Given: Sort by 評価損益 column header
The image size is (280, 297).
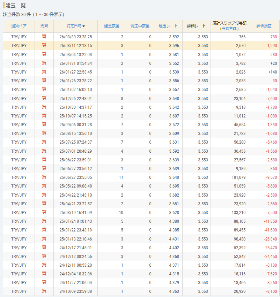Looking at the screenshot, I should (264, 26).
